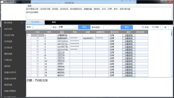Click the 密码 column header
The width and height of the screenshot is (174, 98).
tap(75, 32)
